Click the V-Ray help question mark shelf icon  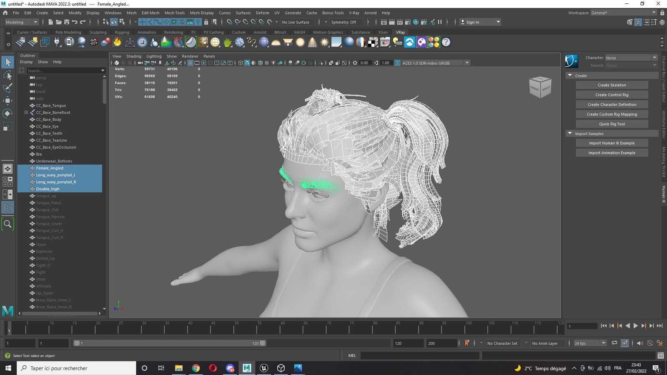(x=446, y=42)
